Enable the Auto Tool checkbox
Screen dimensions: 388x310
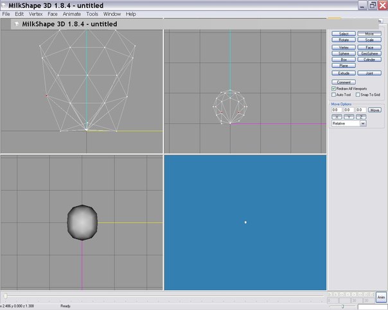tap(333, 94)
